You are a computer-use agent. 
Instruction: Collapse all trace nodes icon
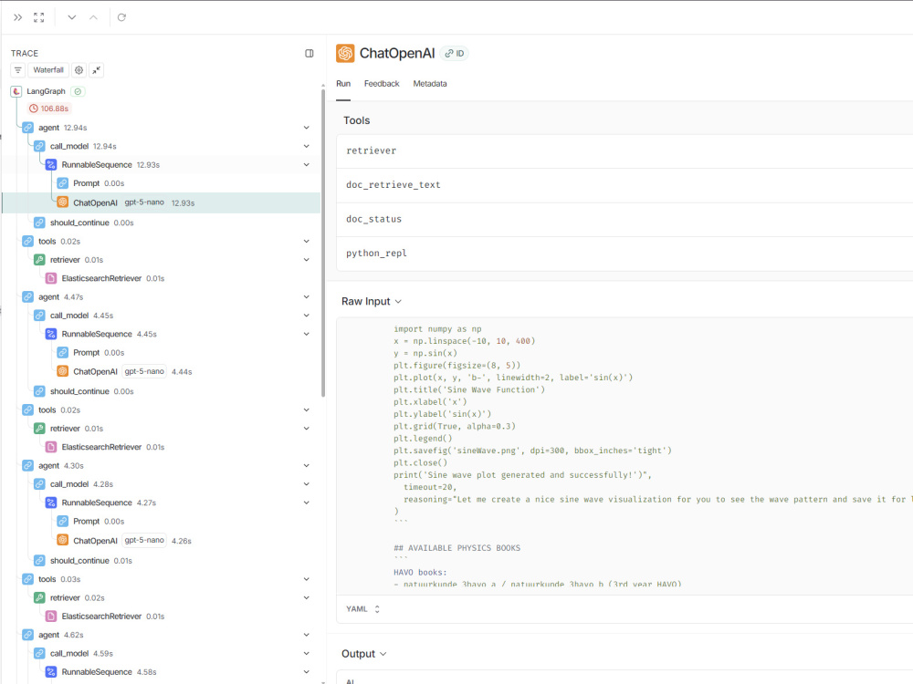pos(97,70)
